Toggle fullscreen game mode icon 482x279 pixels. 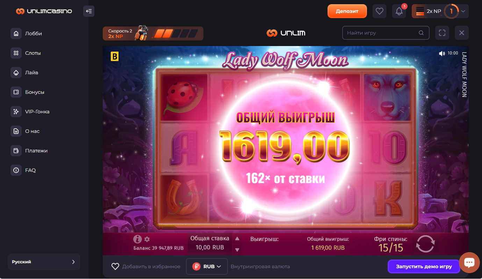[x=442, y=33]
